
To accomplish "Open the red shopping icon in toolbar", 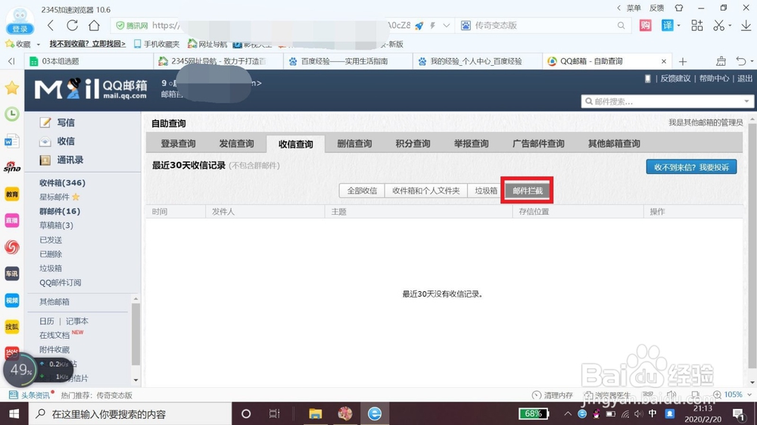I will (645, 25).
